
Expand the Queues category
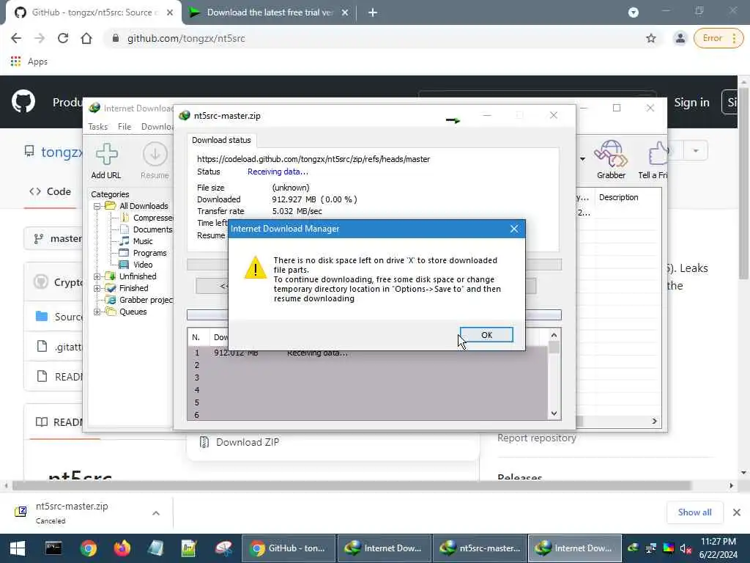[97, 312]
